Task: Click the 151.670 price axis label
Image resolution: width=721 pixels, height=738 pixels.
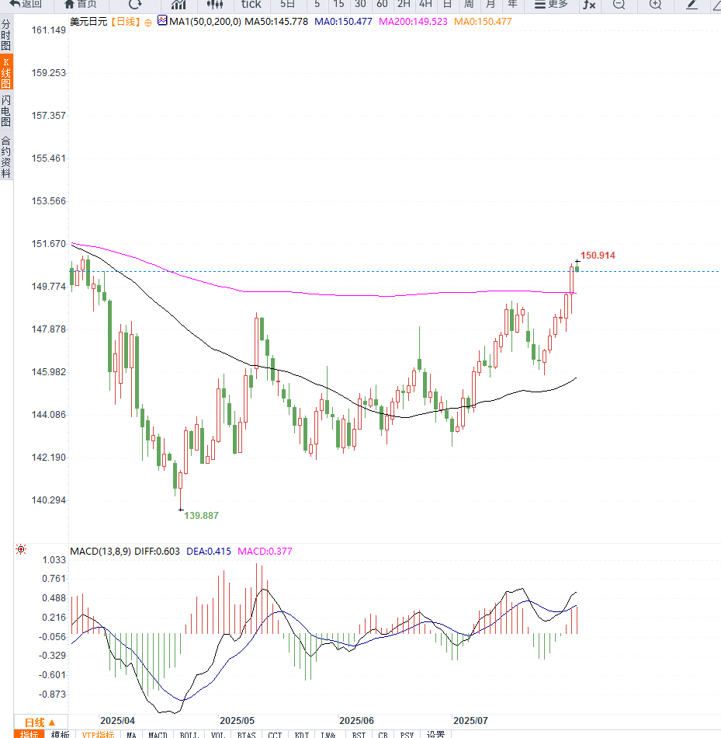Action: [x=48, y=244]
